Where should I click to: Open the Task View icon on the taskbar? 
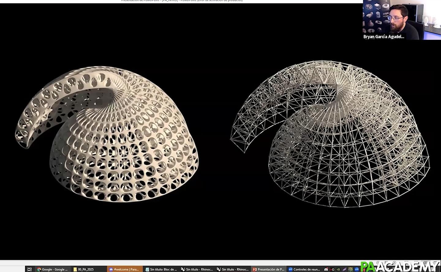click(29, 269)
